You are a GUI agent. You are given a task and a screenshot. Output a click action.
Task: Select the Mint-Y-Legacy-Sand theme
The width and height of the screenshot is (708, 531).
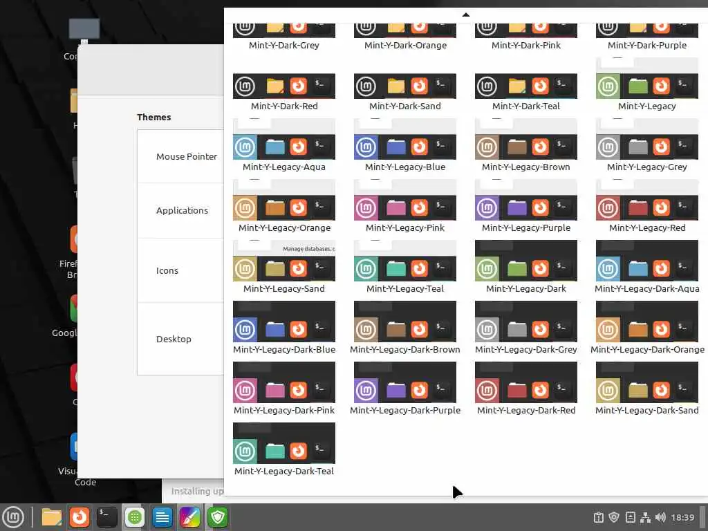[x=284, y=268]
